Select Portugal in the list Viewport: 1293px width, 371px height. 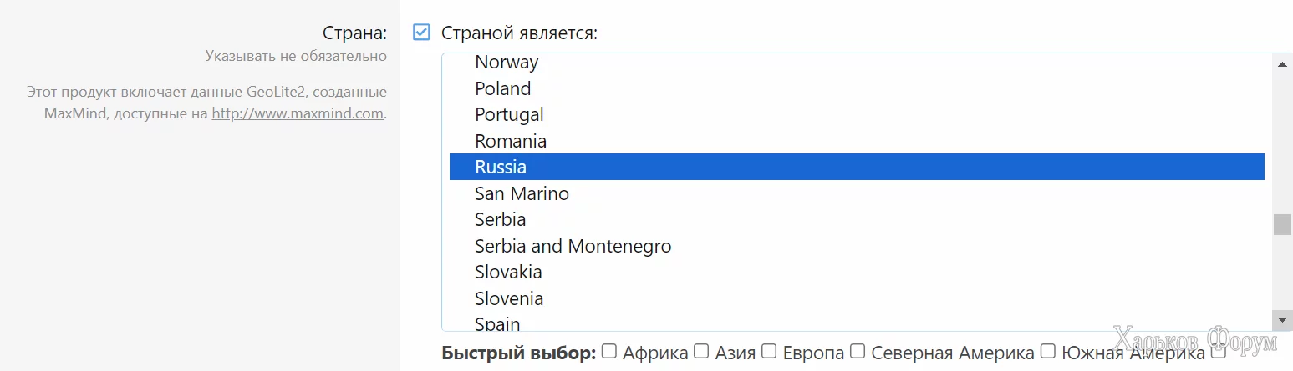pyautogui.click(x=509, y=115)
